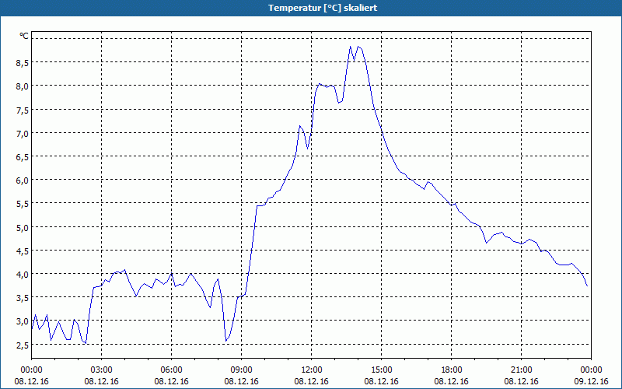
Task: Click the 09.12.16 date label
Action: tap(591, 381)
